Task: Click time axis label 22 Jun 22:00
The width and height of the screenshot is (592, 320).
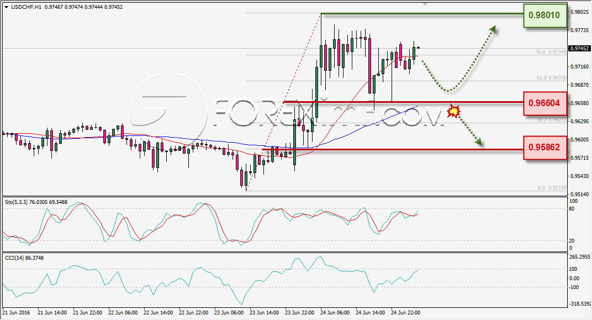Action: [x=193, y=313]
